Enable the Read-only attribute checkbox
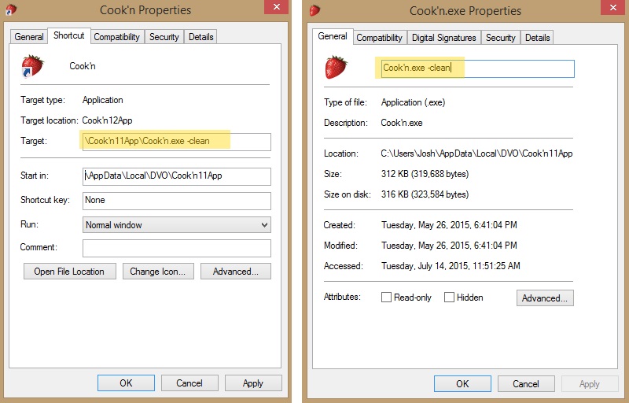 click(x=386, y=297)
